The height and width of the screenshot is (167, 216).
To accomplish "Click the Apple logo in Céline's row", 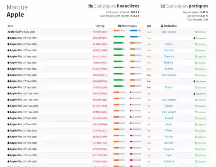I will (9, 44).
